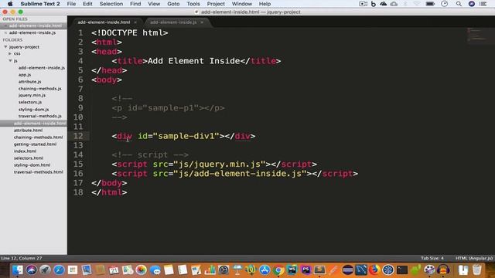This screenshot has width=495, height=278.
Task: Open WebStorm WS icon in dock
Action: tap(292, 270)
